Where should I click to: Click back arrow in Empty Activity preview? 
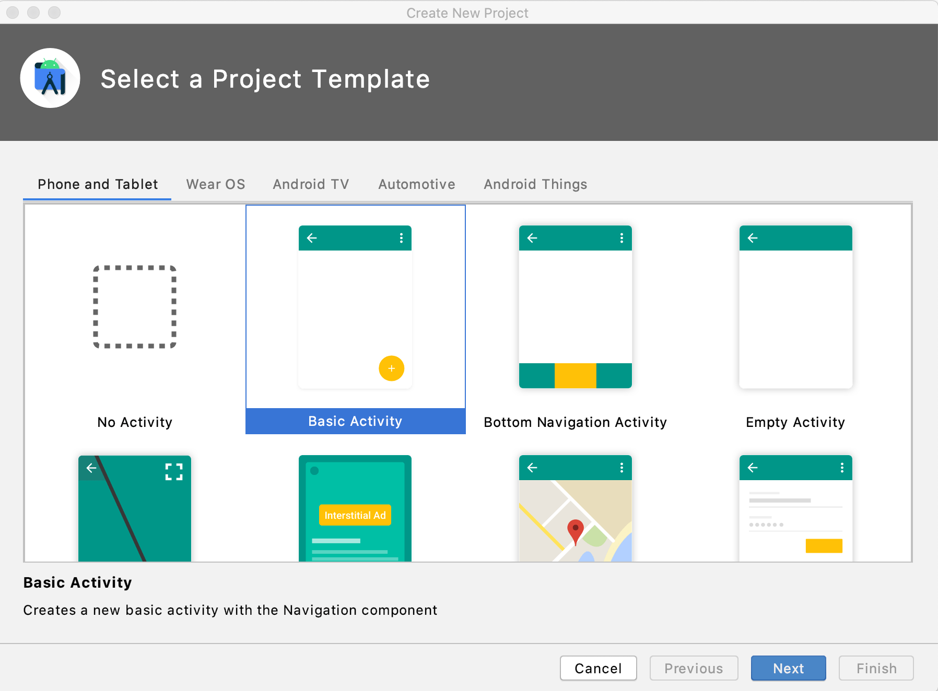(x=752, y=238)
